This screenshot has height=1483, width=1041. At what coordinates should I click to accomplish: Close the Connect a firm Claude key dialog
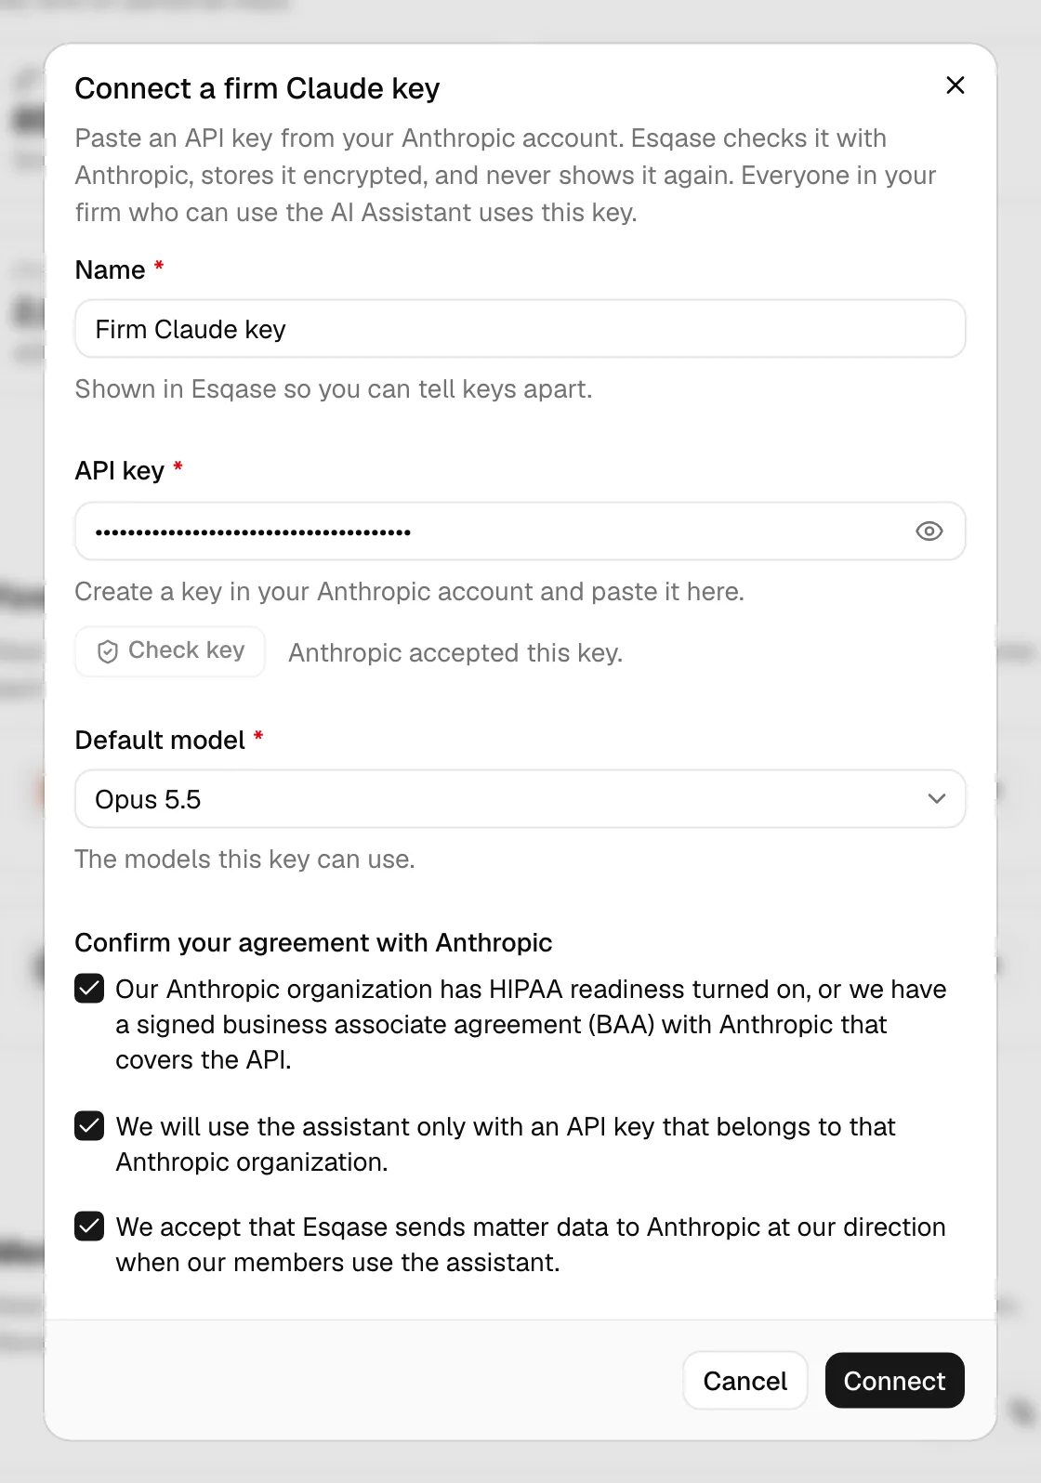(955, 85)
